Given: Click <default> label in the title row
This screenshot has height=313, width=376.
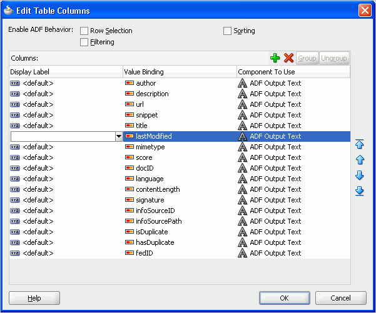Looking at the screenshot, I should pos(38,126).
